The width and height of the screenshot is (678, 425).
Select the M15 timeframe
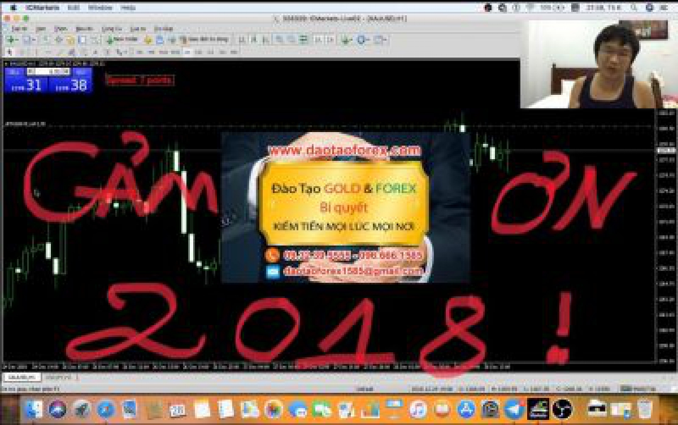pos(164,52)
